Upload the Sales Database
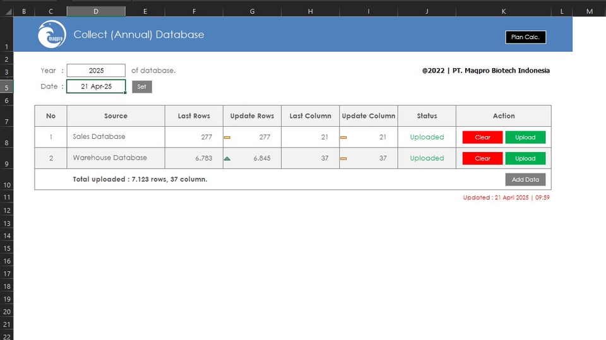This screenshot has width=606, height=340. (x=525, y=137)
